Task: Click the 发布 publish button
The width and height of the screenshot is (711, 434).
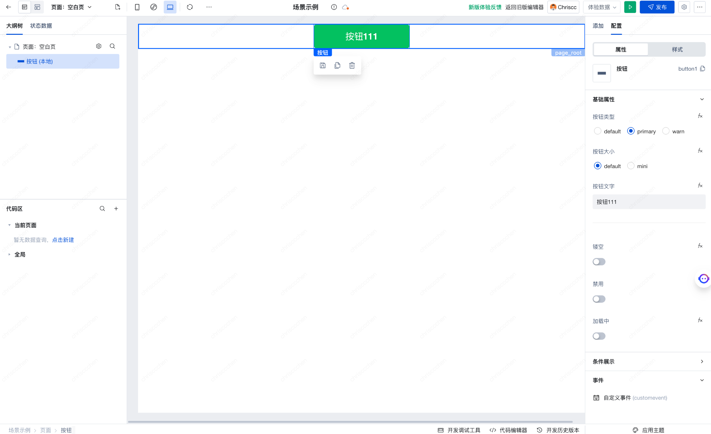Action: click(x=657, y=7)
